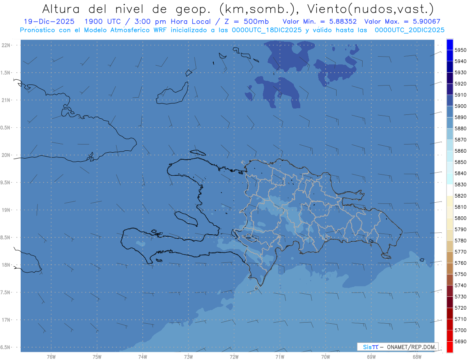
Task: Click the '5810' legend value
Action: coord(460,207)
